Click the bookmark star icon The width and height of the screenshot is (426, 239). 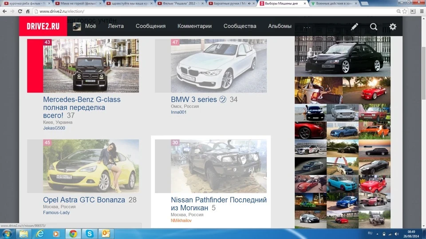[x=405, y=12]
